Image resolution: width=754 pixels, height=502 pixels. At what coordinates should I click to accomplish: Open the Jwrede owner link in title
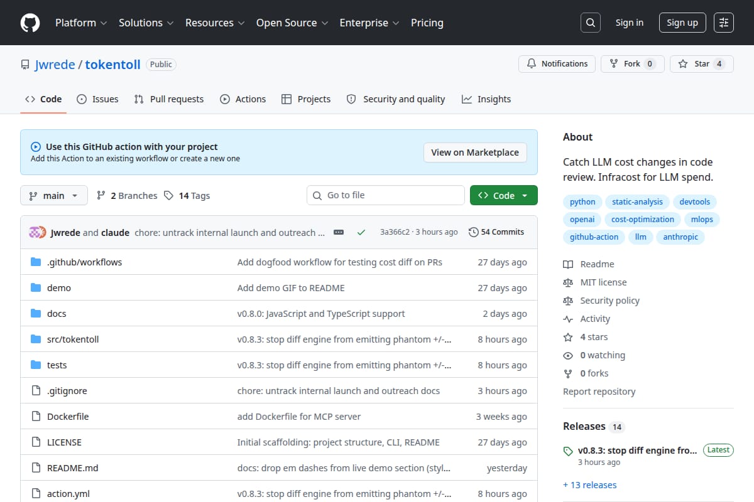55,64
